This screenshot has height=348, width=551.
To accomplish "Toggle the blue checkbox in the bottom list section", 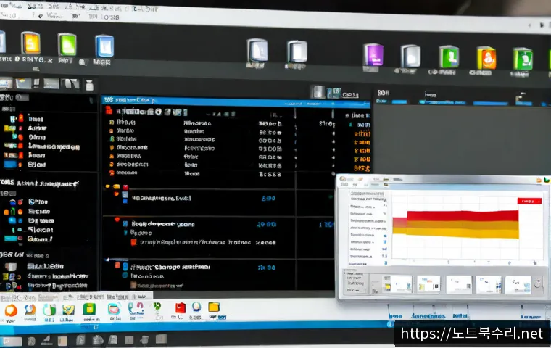I will point(125,267).
